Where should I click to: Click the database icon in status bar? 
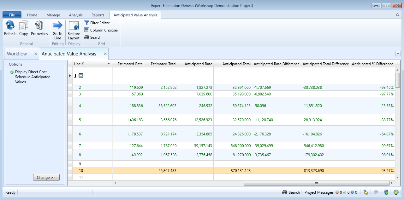385,192
